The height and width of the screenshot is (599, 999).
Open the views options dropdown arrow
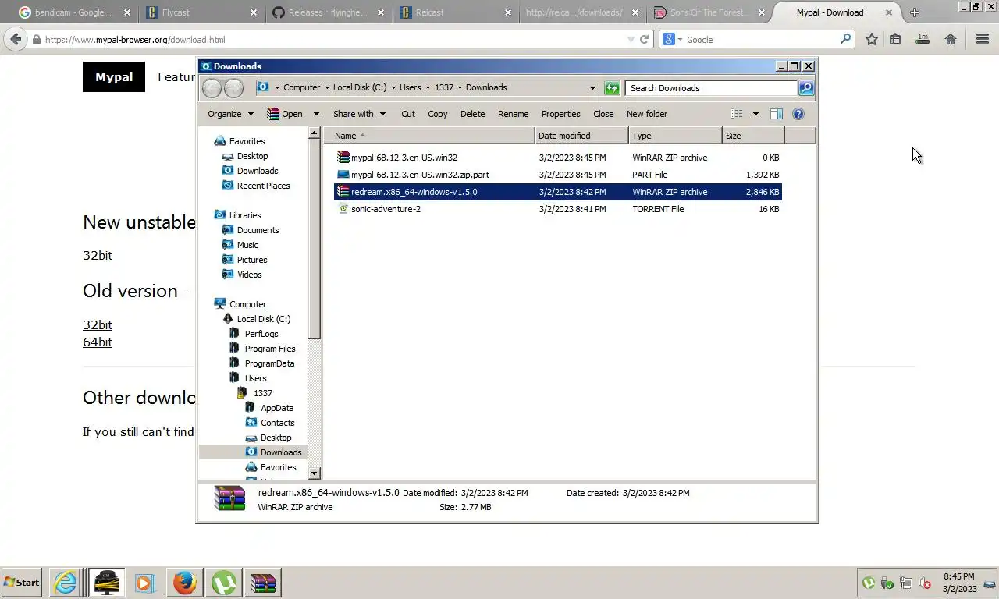point(755,114)
